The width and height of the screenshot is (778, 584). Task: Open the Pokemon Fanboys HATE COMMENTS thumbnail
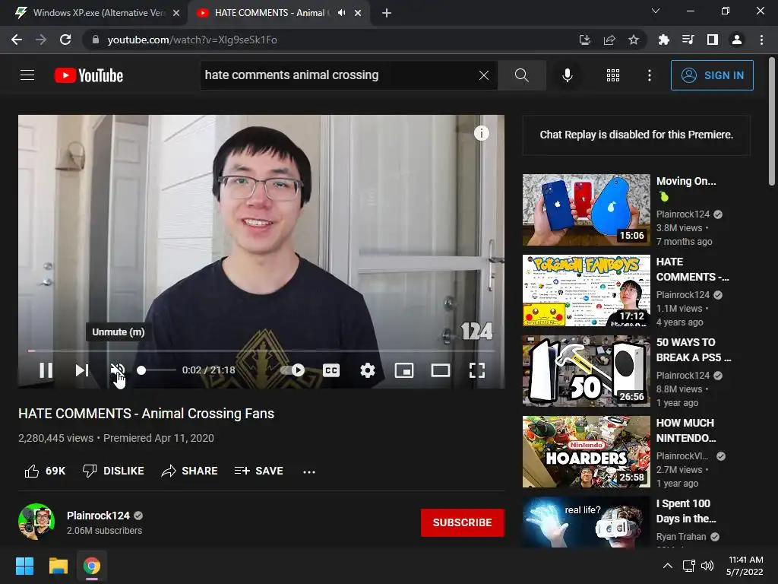pos(586,290)
